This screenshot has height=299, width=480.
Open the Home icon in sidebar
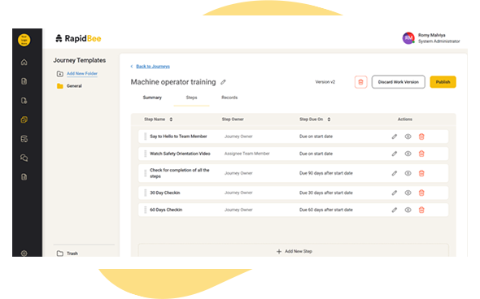pyautogui.click(x=24, y=63)
